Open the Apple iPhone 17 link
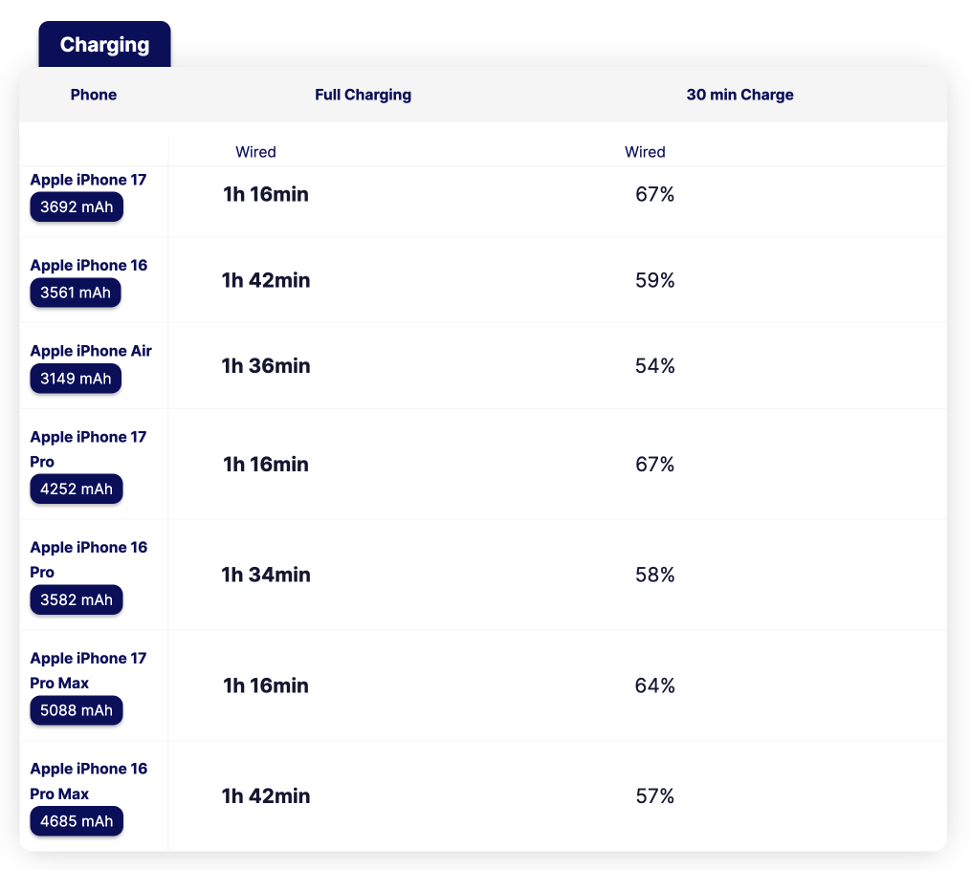 88,180
